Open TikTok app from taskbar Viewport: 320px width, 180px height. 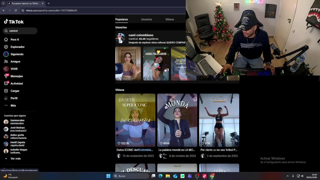(x=204, y=176)
